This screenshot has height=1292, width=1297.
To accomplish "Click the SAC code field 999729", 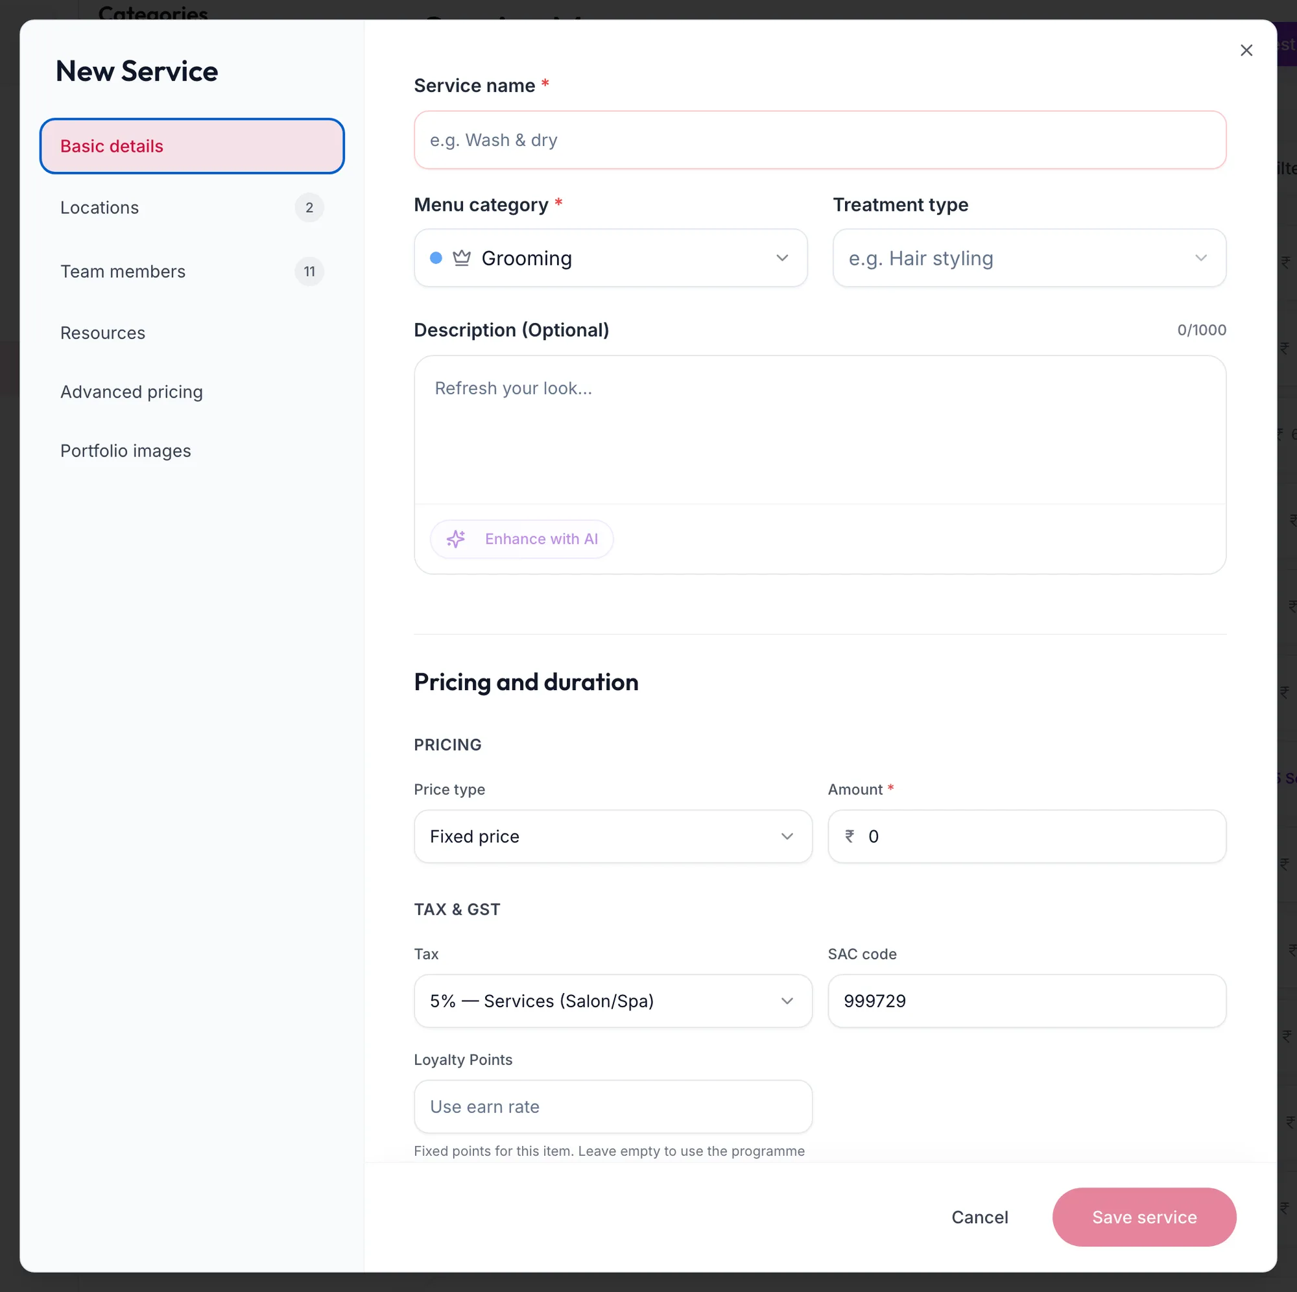I will click(x=1027, y=1001).
